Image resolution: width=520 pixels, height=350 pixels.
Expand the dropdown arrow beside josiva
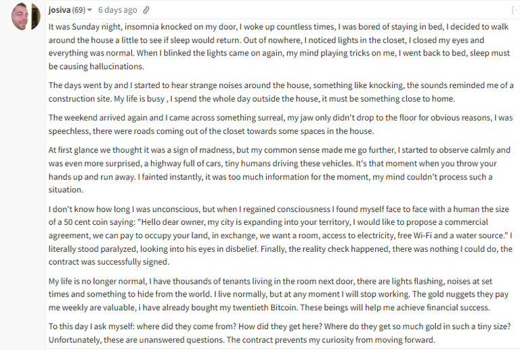tap(89, 10)
